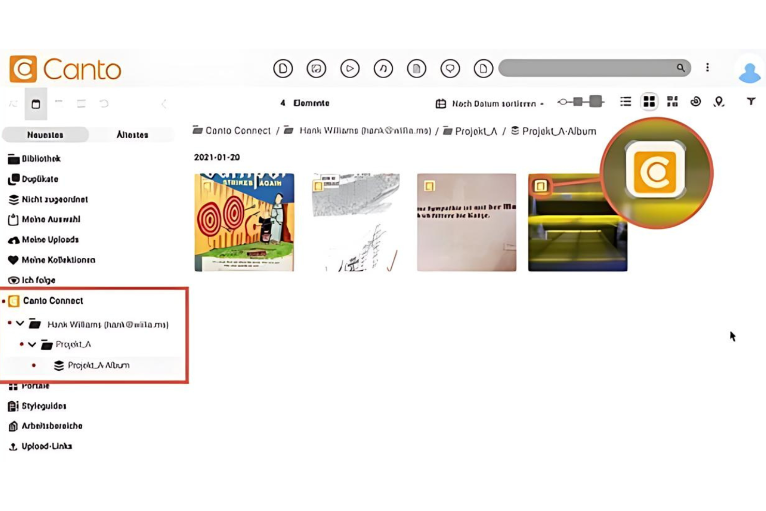Viewport: 766px width, 511px height.
Task: Open the yellow corridor thumbnail
Action: [578, 222]
